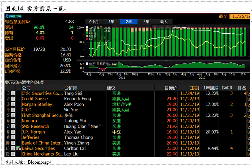Open the CICC company link
Screen dimensions: 252x166
[x=26, y=110]
